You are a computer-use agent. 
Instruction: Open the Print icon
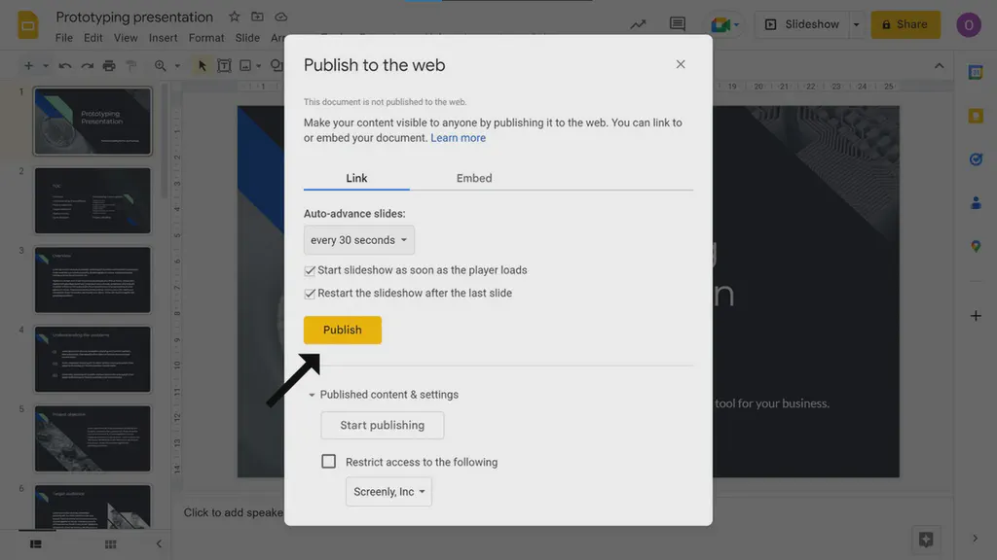pos(109,65)
